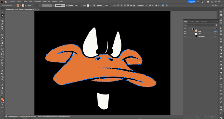Open the Layers icon in right dock

coord(221,73)
